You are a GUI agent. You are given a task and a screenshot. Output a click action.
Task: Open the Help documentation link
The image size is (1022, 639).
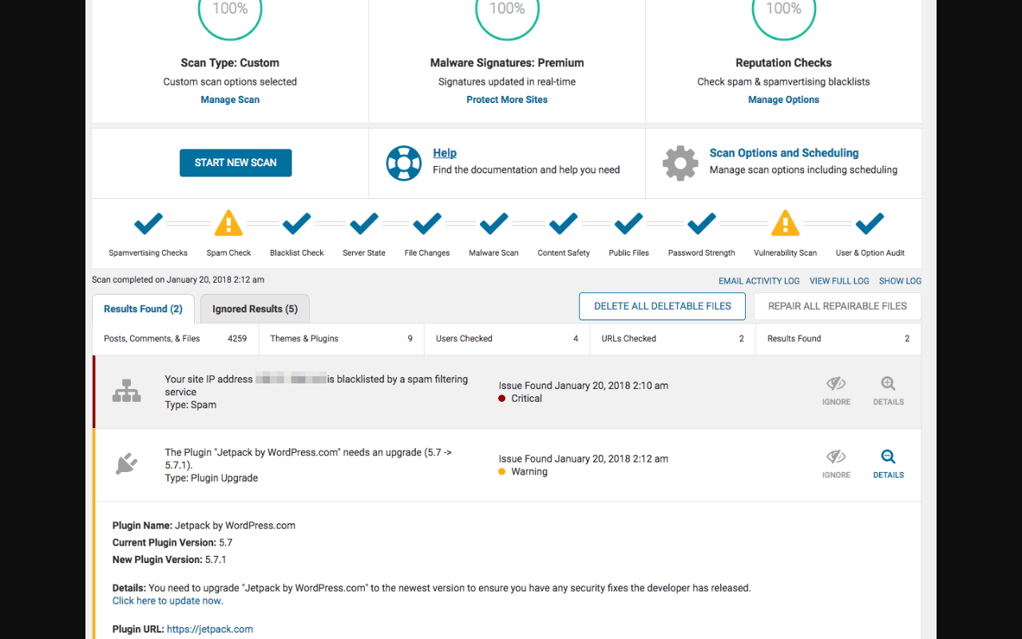point(445,153)
